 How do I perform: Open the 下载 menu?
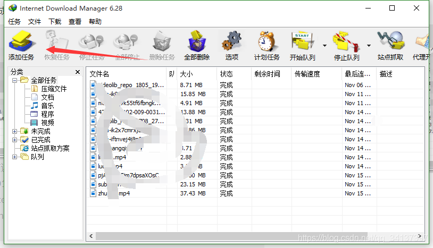(55, 21)
